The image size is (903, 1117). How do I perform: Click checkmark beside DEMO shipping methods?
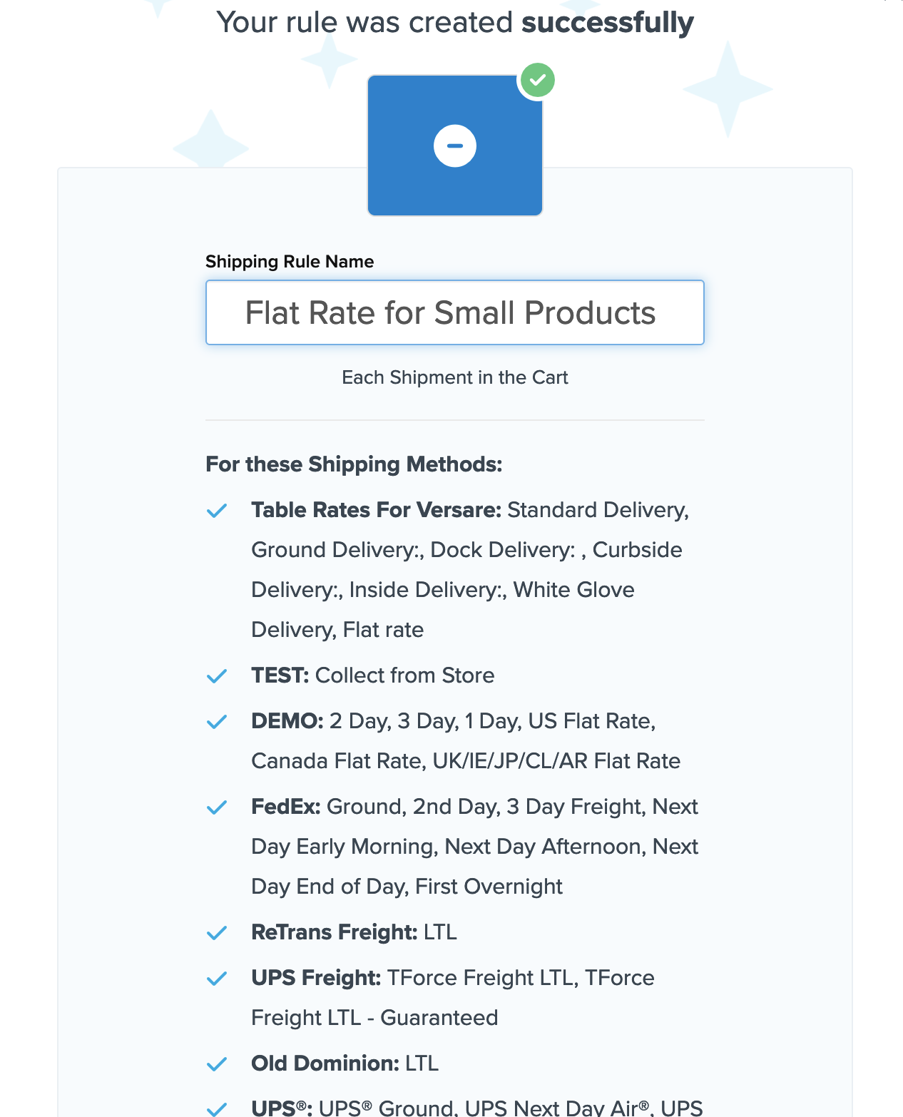pos(216,722)
